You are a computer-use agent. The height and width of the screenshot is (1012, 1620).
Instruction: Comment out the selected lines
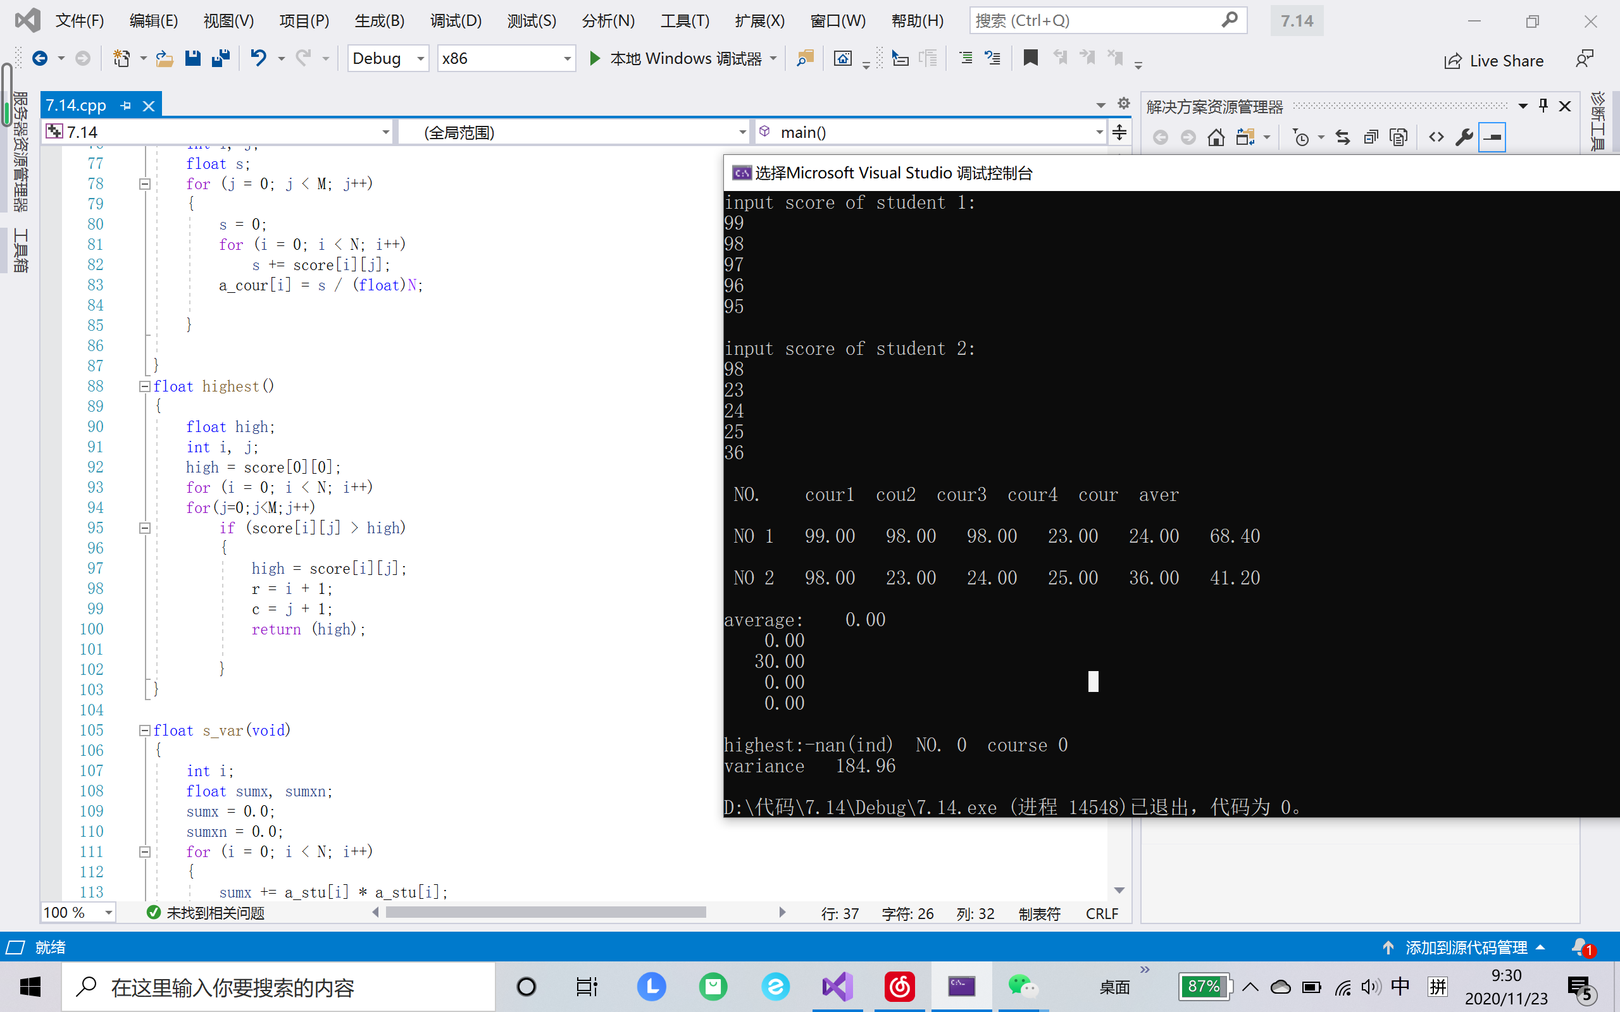click(965, 59)
